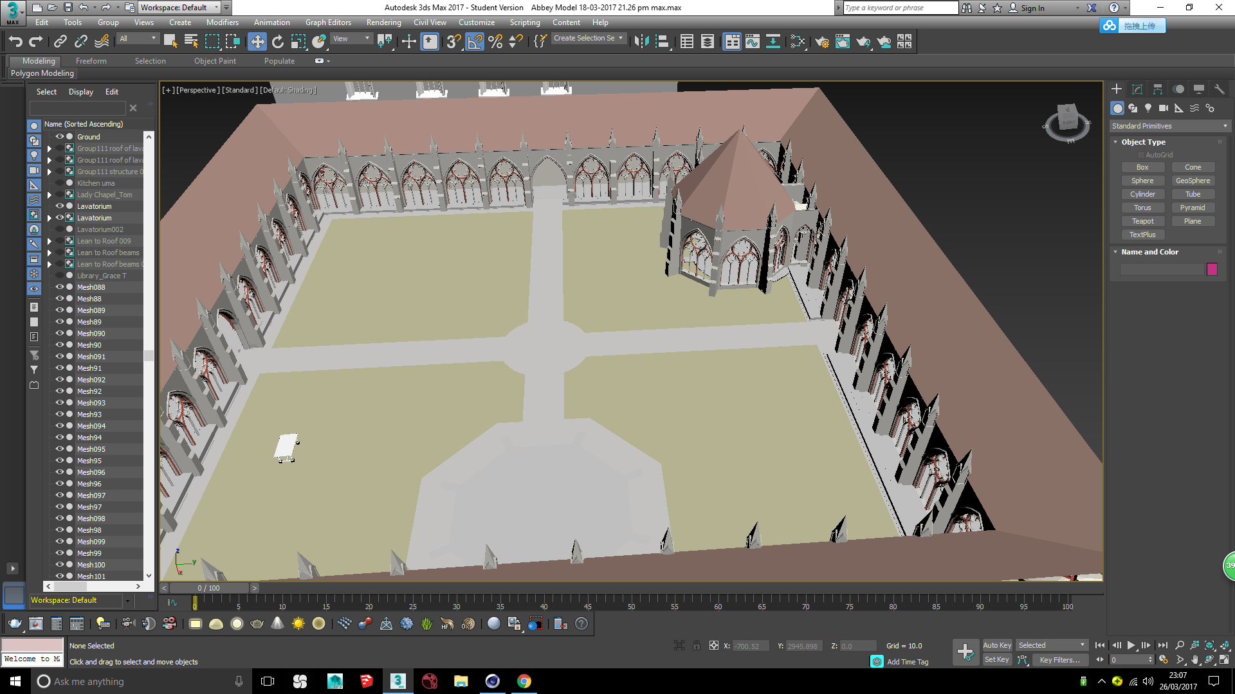The width and height of the screenshot is (1235, 694).
Task: Click the Undo arrow in main toolbar
Action: (x=15, y=42)
